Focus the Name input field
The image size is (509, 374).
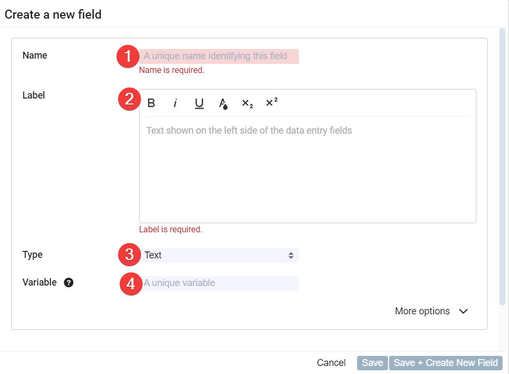tap(219, 56)
